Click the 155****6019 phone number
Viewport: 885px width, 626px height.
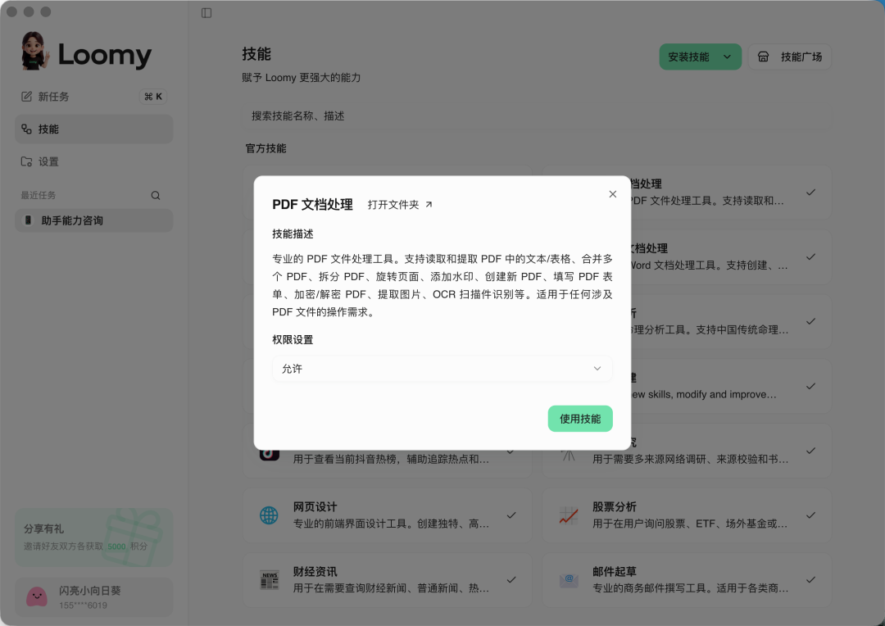point(83,606)
